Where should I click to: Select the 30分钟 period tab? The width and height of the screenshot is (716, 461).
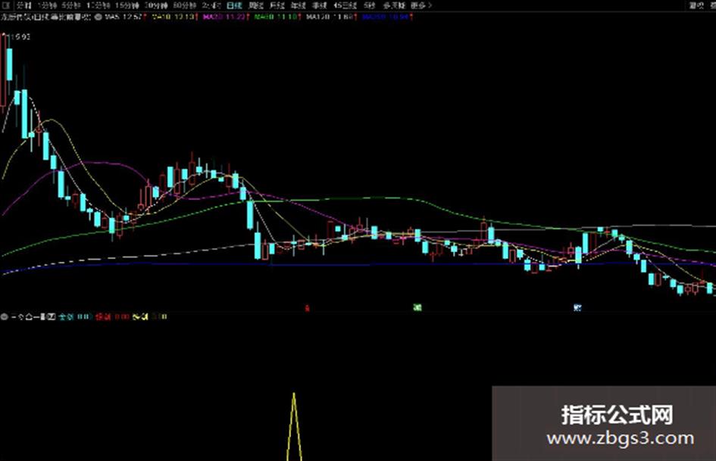click(156, 5)
